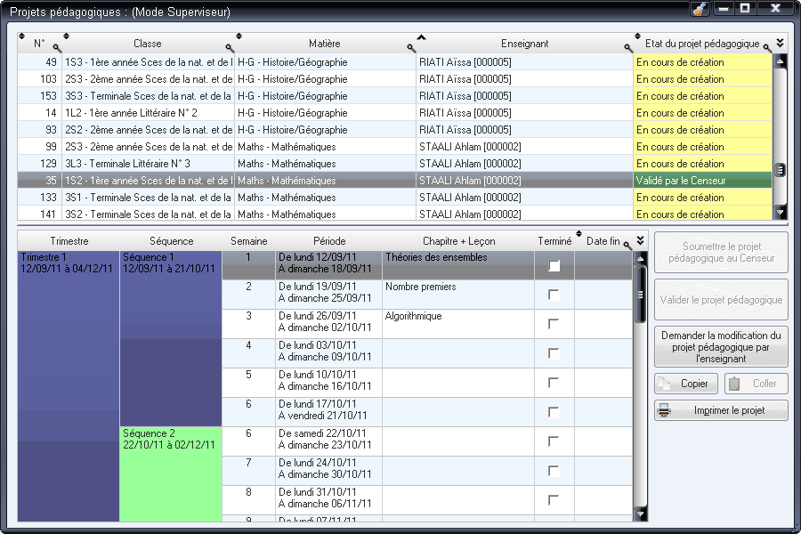Click Nombre premiers lesson cell
This screenshot has height=534, width=801.
click(x=458, y=295)
